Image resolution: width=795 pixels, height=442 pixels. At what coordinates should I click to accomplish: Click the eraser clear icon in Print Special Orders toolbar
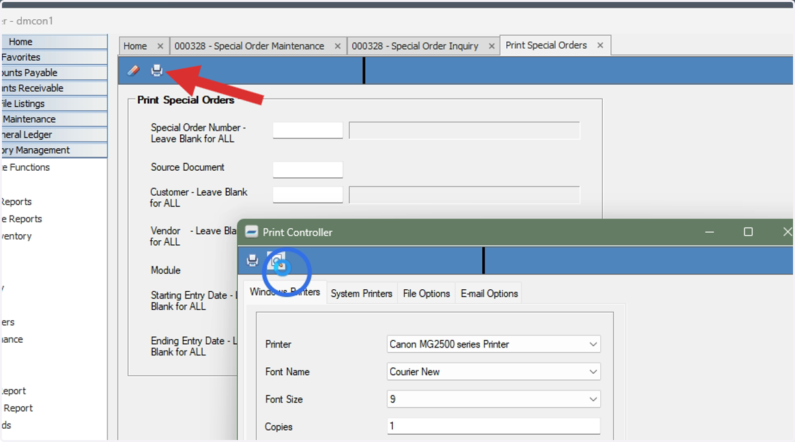[x=133, y=70]
